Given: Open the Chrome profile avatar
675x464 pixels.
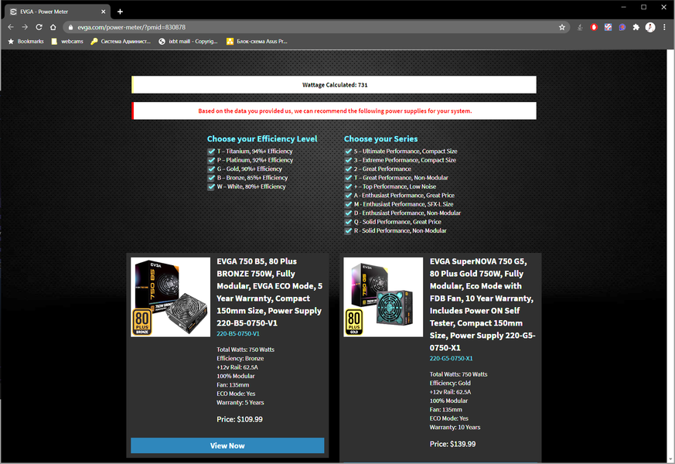Looking at the screenshot, I should click(650, 27).
